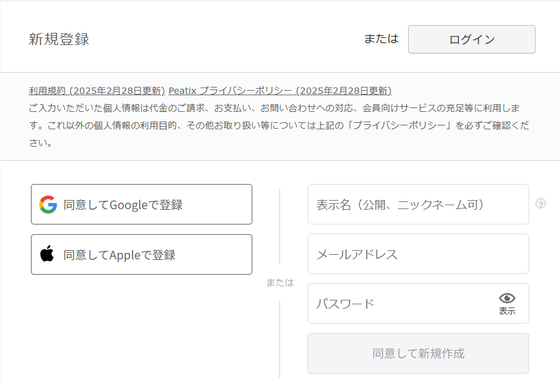Click the personal information notice paragraph
Screen dimensions: 560x386
279,125
